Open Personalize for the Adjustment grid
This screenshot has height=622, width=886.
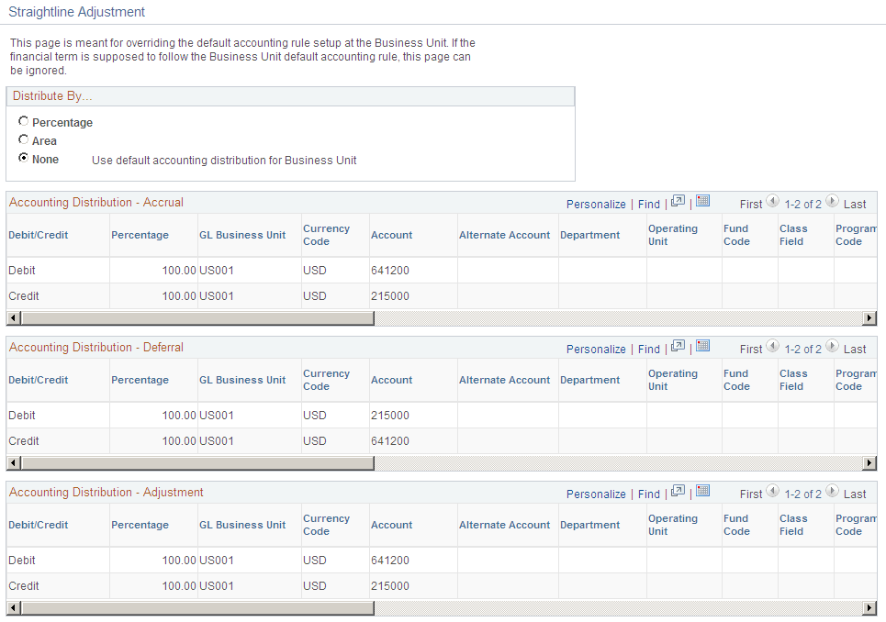[596, 493]
